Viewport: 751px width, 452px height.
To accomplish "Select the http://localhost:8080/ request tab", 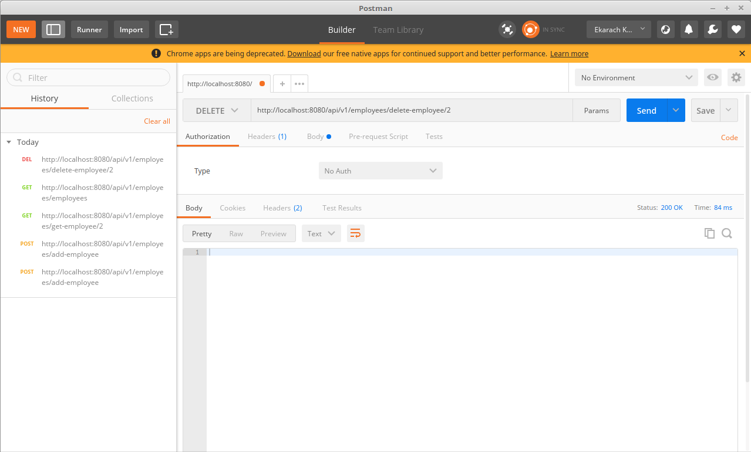I will click(x=227, y=84).
